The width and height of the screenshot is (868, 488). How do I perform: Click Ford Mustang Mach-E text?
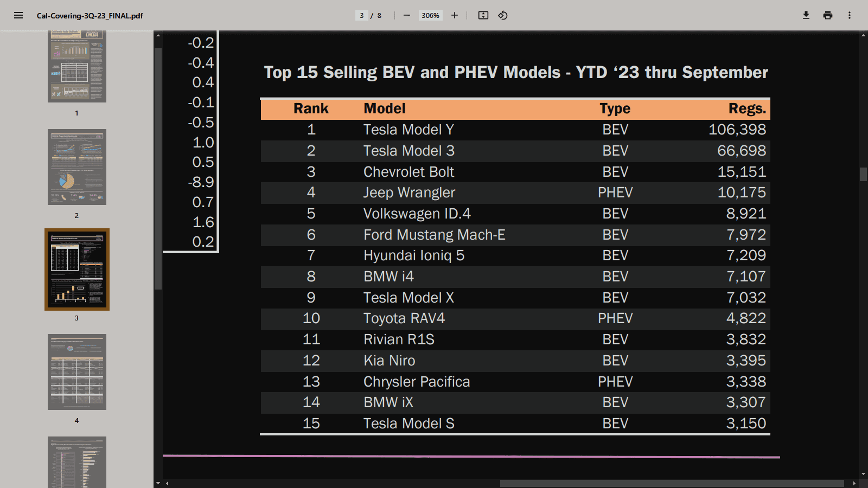click(x=435, y=235)
